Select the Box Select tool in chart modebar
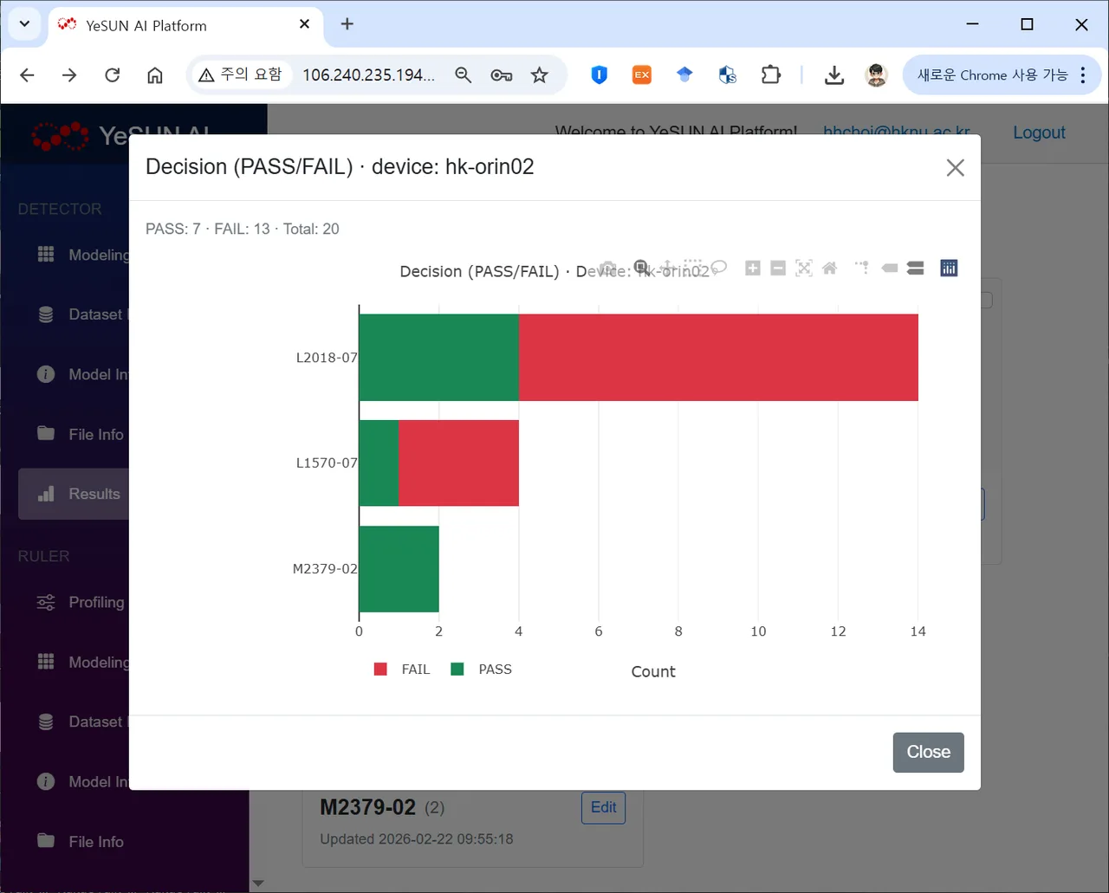Image resolution: width=1109 pixels, height=893 pixels. (692, 268)
